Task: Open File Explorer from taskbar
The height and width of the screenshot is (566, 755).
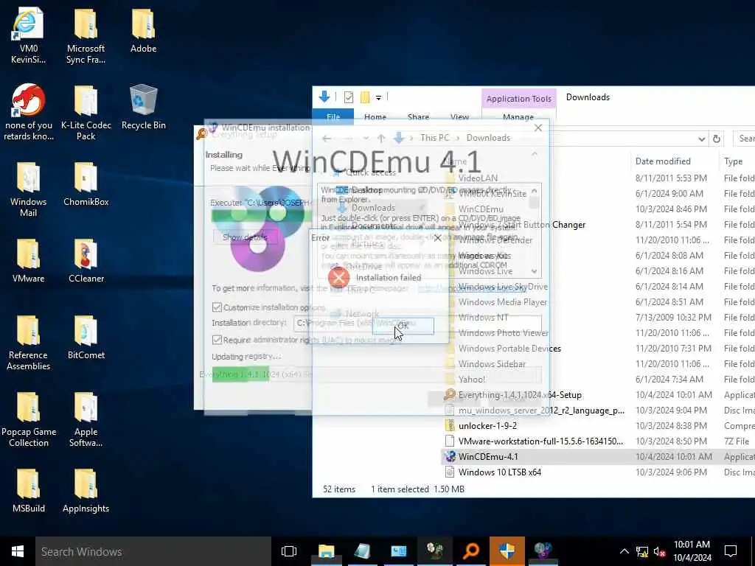Action: click(326, 551)
